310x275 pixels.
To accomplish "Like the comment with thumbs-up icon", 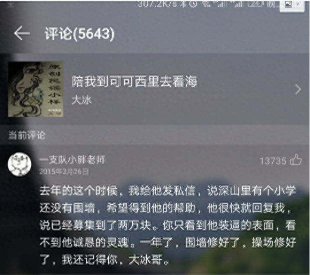I will point(296,160).
